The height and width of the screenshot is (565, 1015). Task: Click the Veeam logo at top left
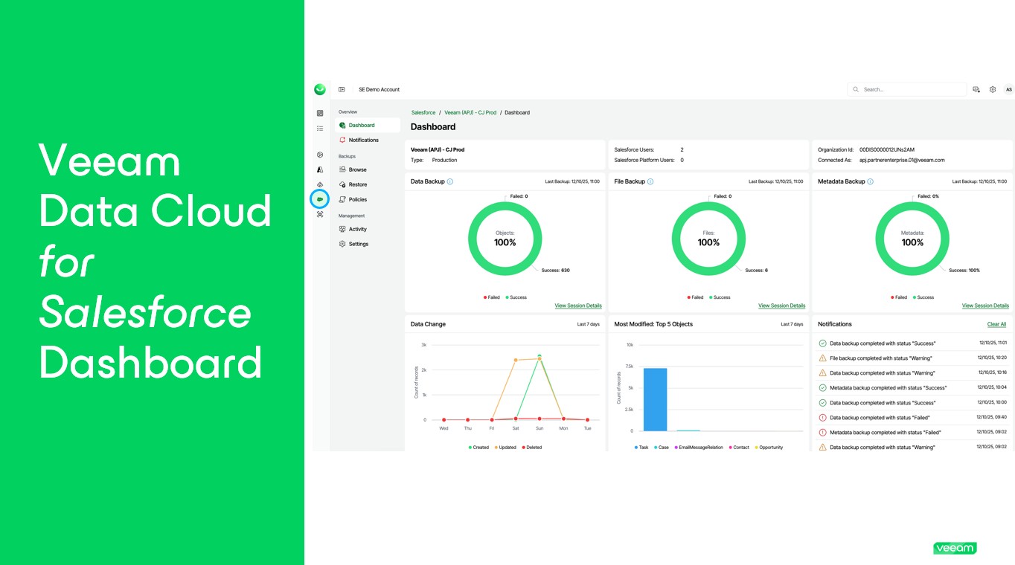(x=320, y=89)
